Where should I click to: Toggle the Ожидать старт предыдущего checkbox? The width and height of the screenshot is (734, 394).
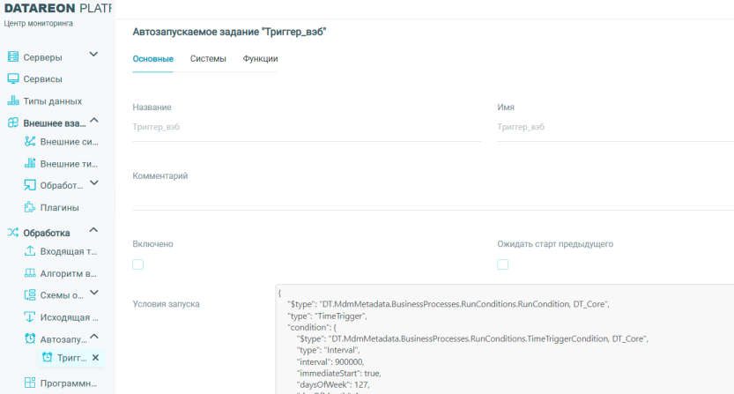point(503,264)
